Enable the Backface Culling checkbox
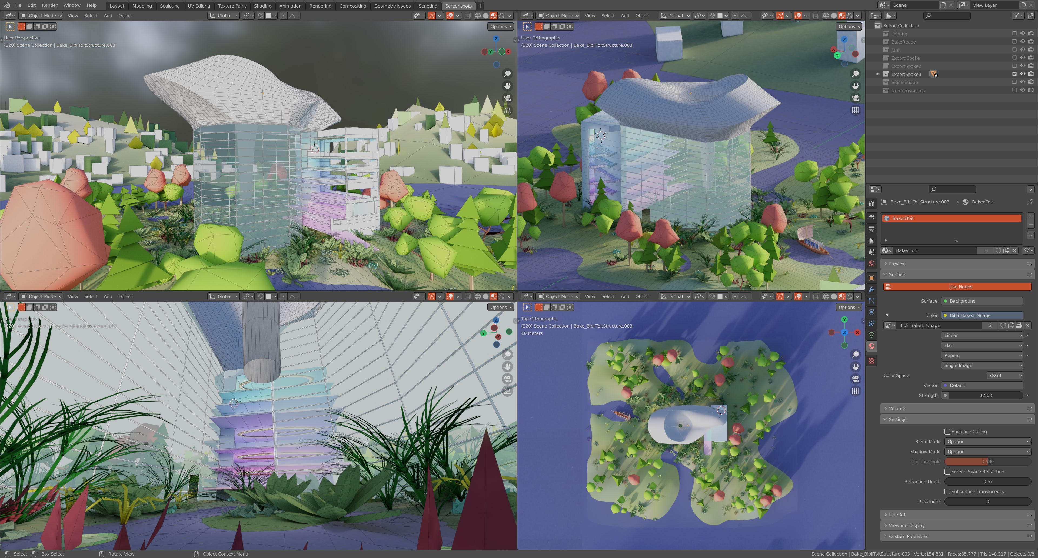The width and height of the screenshot is (1038, 558). pos(947,432)
